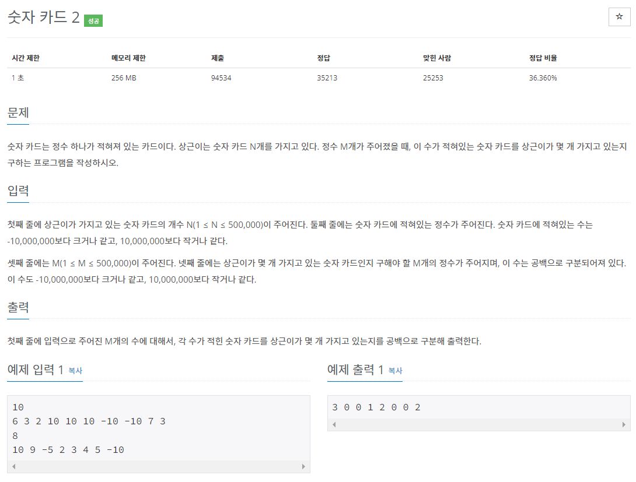Click the 예제 입력 1 heading
Viewport: 636px width, 482px height.
[35, 370]
